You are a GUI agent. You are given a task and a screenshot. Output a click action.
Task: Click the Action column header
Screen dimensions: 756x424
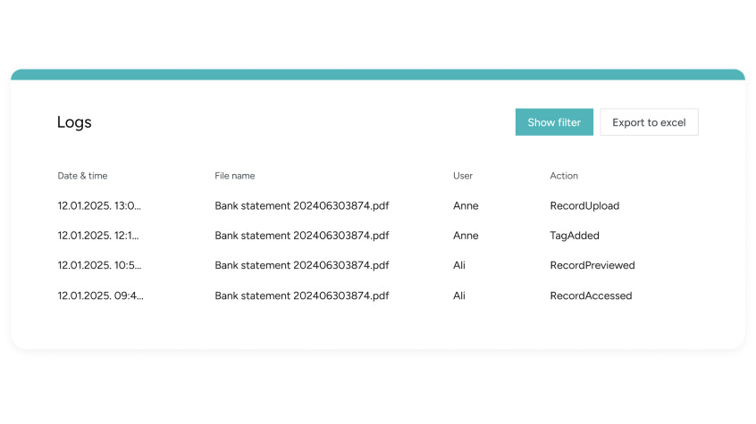point(564,176)
